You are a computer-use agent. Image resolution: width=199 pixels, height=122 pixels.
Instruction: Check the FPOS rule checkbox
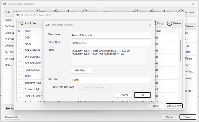point(20,44)
